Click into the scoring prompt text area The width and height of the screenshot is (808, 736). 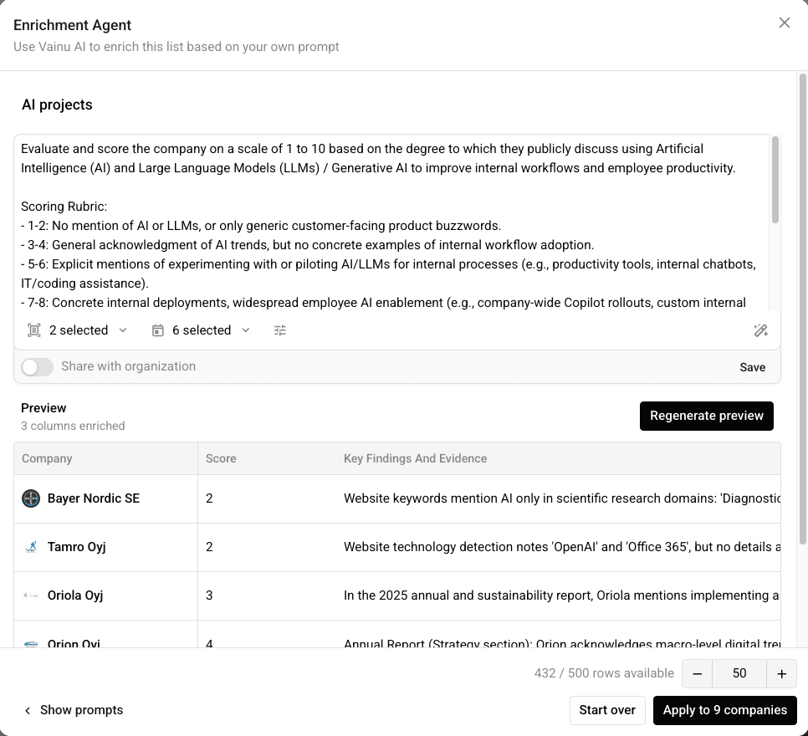tap(391, 222)
